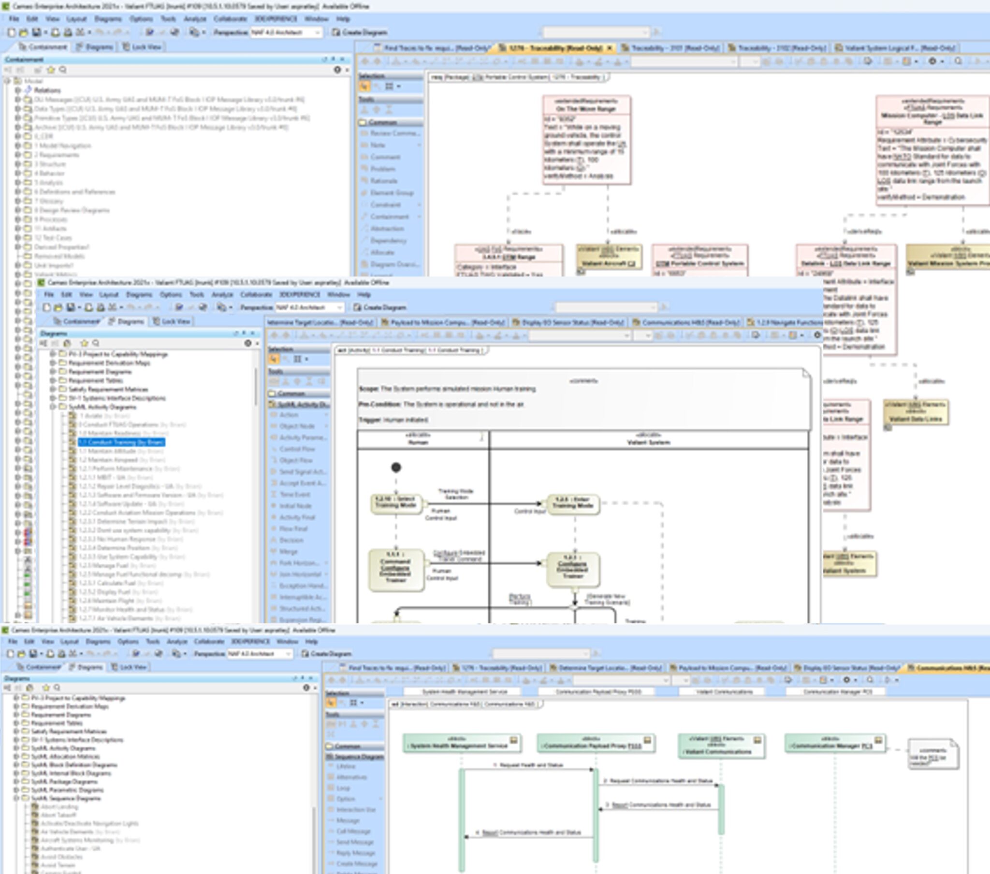Click Create Diagram in the top window

coord(360,32)
